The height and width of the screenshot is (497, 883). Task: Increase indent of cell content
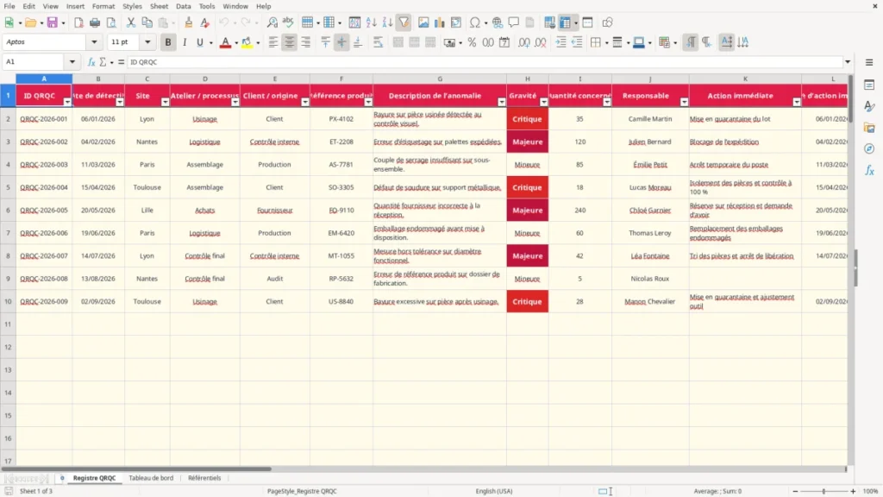point(560,42)
